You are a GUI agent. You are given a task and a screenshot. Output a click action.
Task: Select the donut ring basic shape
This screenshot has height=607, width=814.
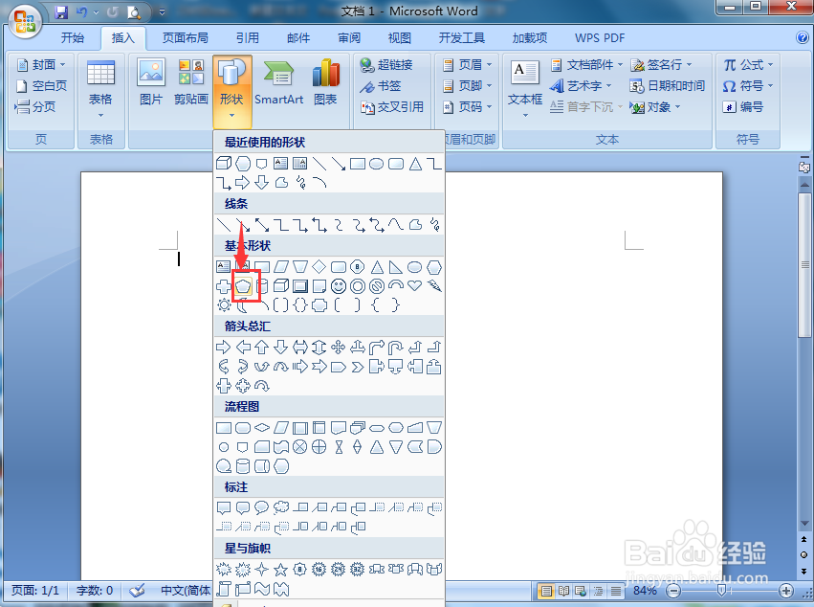tap(358, 286)
